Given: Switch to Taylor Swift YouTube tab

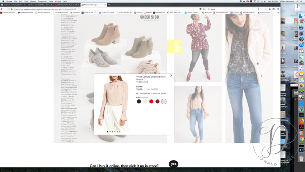Looking at the screenshot, I should pyautogui.click(x=67, y=5).
